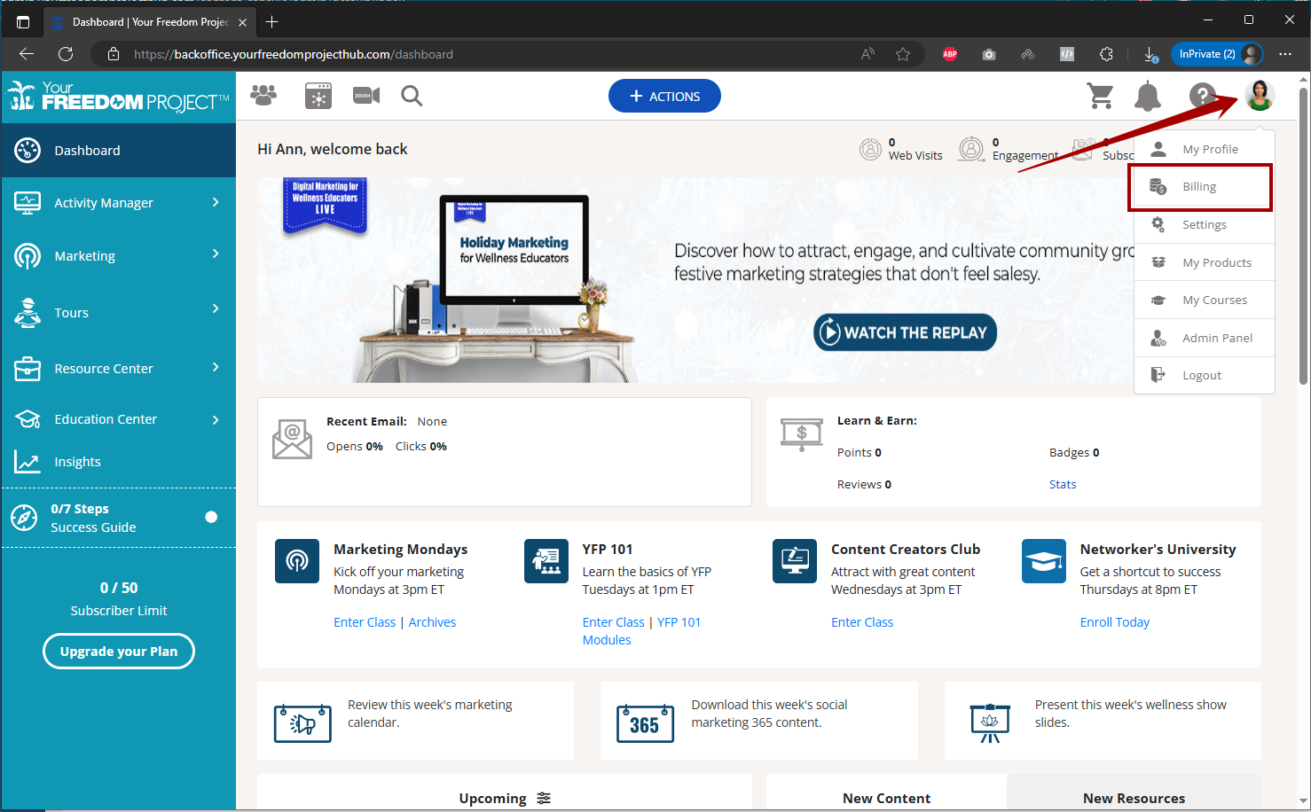The width and height of the screenshot is (1311, 812).
Task: Click the Engagement stat icon
Action: pyautogui.click(x=971, y=149)
